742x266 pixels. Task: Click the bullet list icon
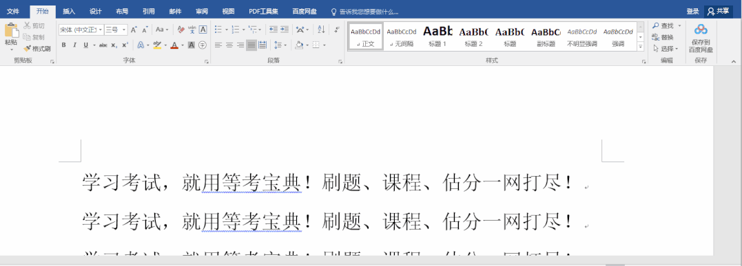coord(218,30)
